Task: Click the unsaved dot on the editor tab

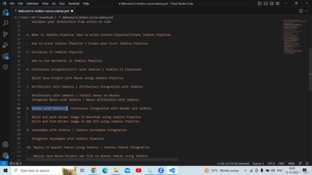Action: tap(72, 11)
